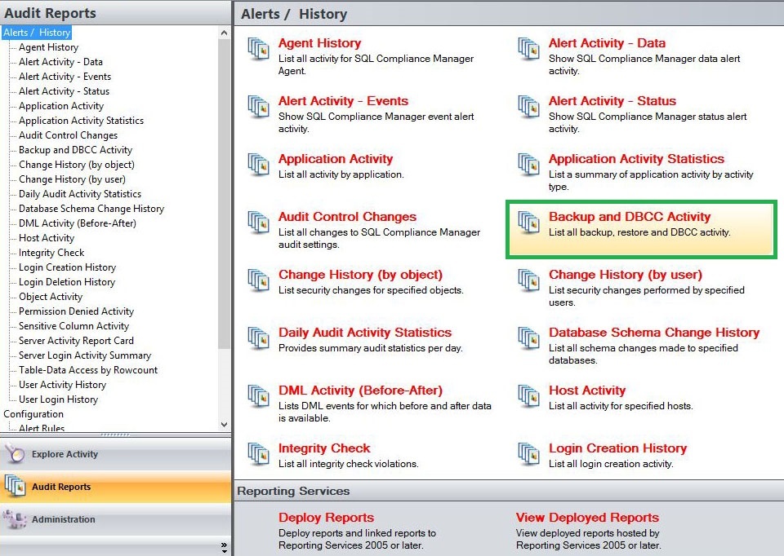Select Host Activity in the tree
Image resolution: width=784 pixels, height=556 pixels.
(x=47, y=238)
